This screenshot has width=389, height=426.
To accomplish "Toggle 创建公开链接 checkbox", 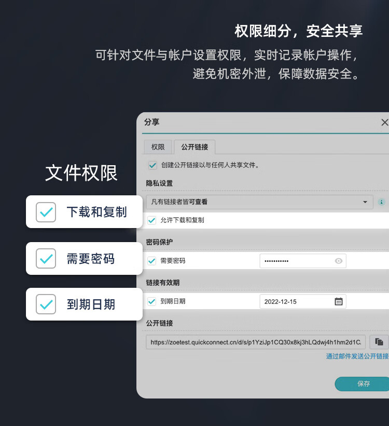I will click(152, 165).
